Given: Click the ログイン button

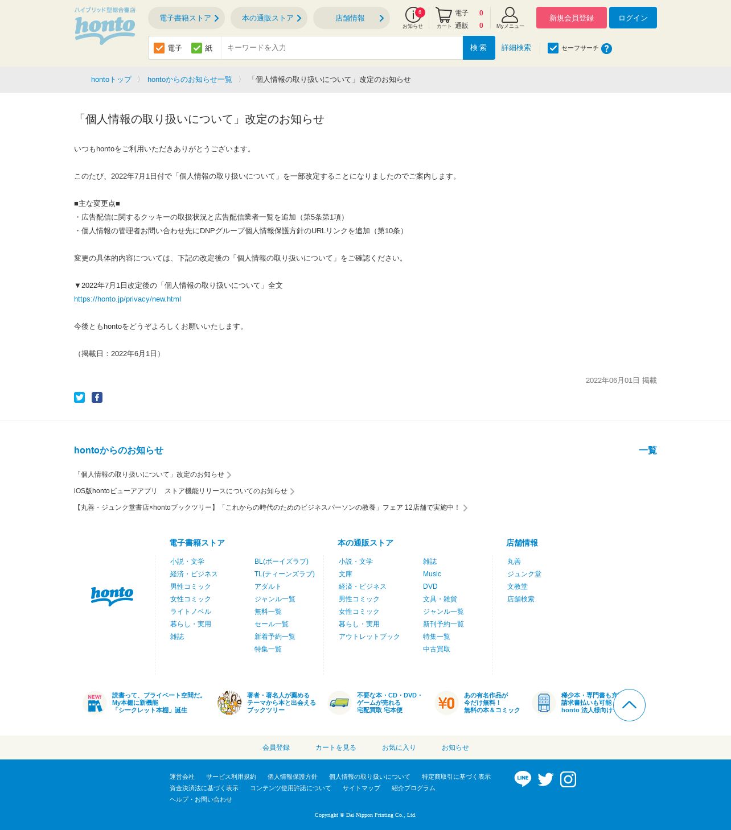Looking at the screenshot, I should (x=633, y=18).
